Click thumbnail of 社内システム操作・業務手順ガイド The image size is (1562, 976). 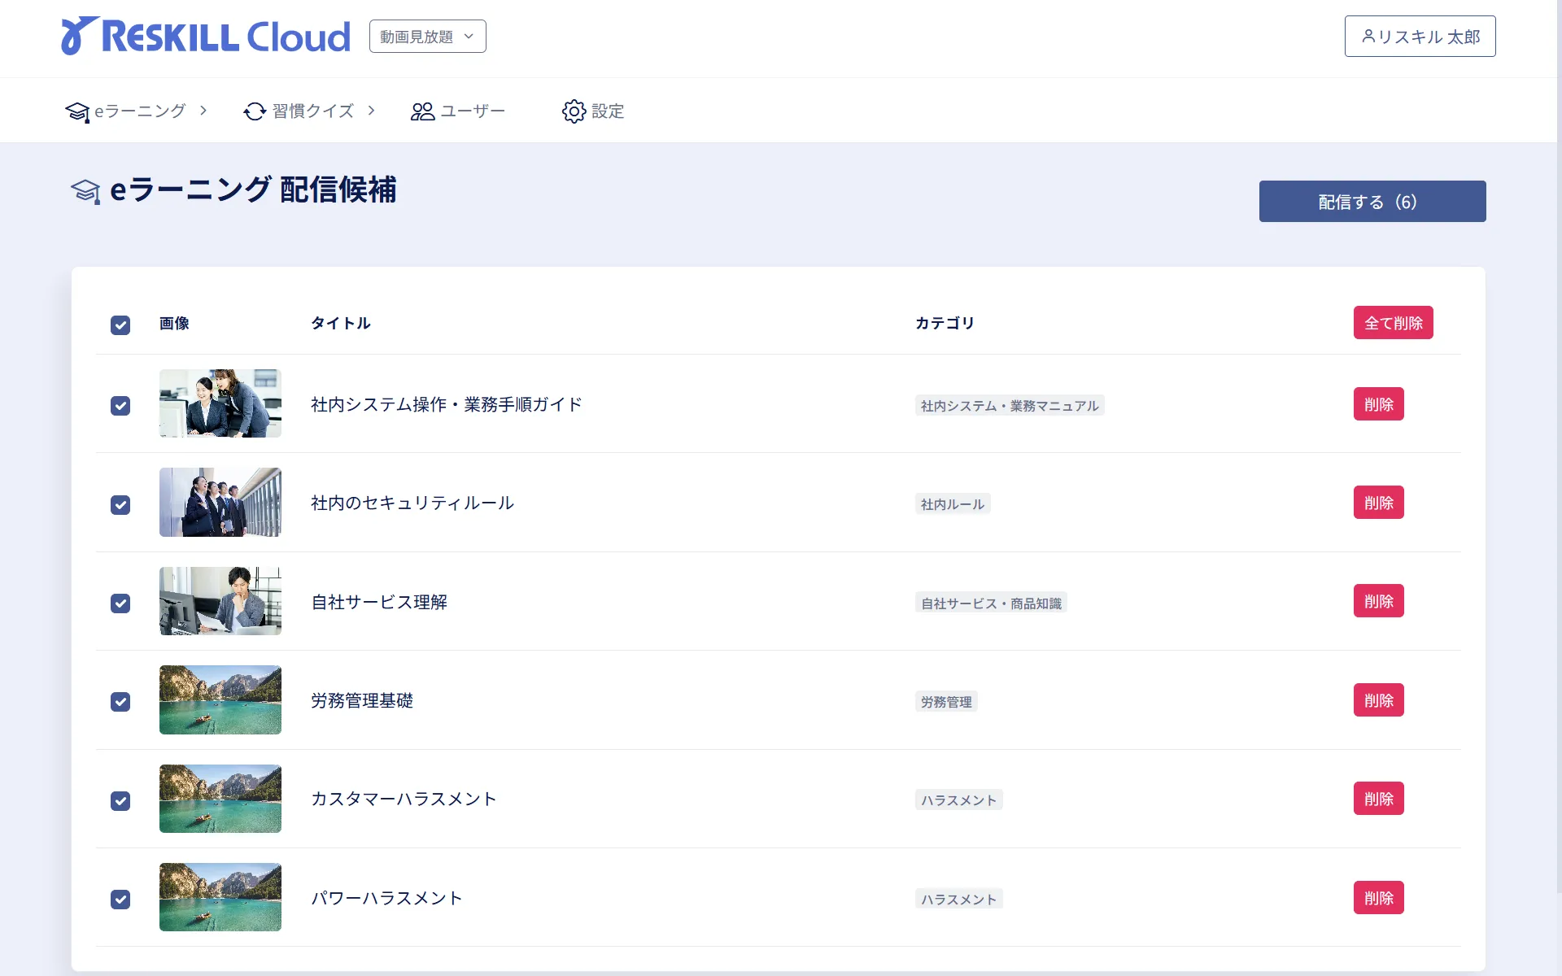click(220, 403)
